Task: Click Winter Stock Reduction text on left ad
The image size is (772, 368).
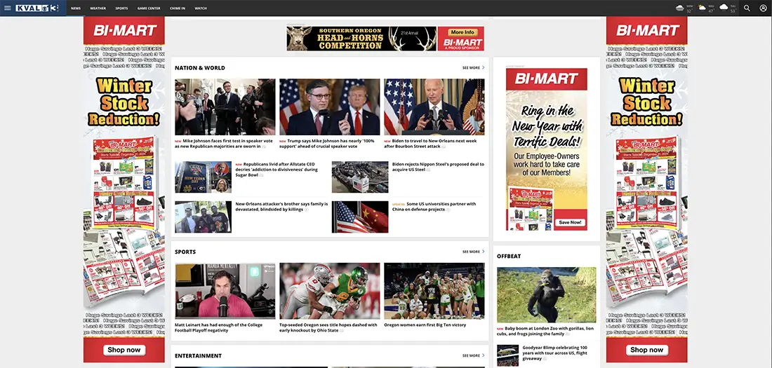Action: click(124, 102)
